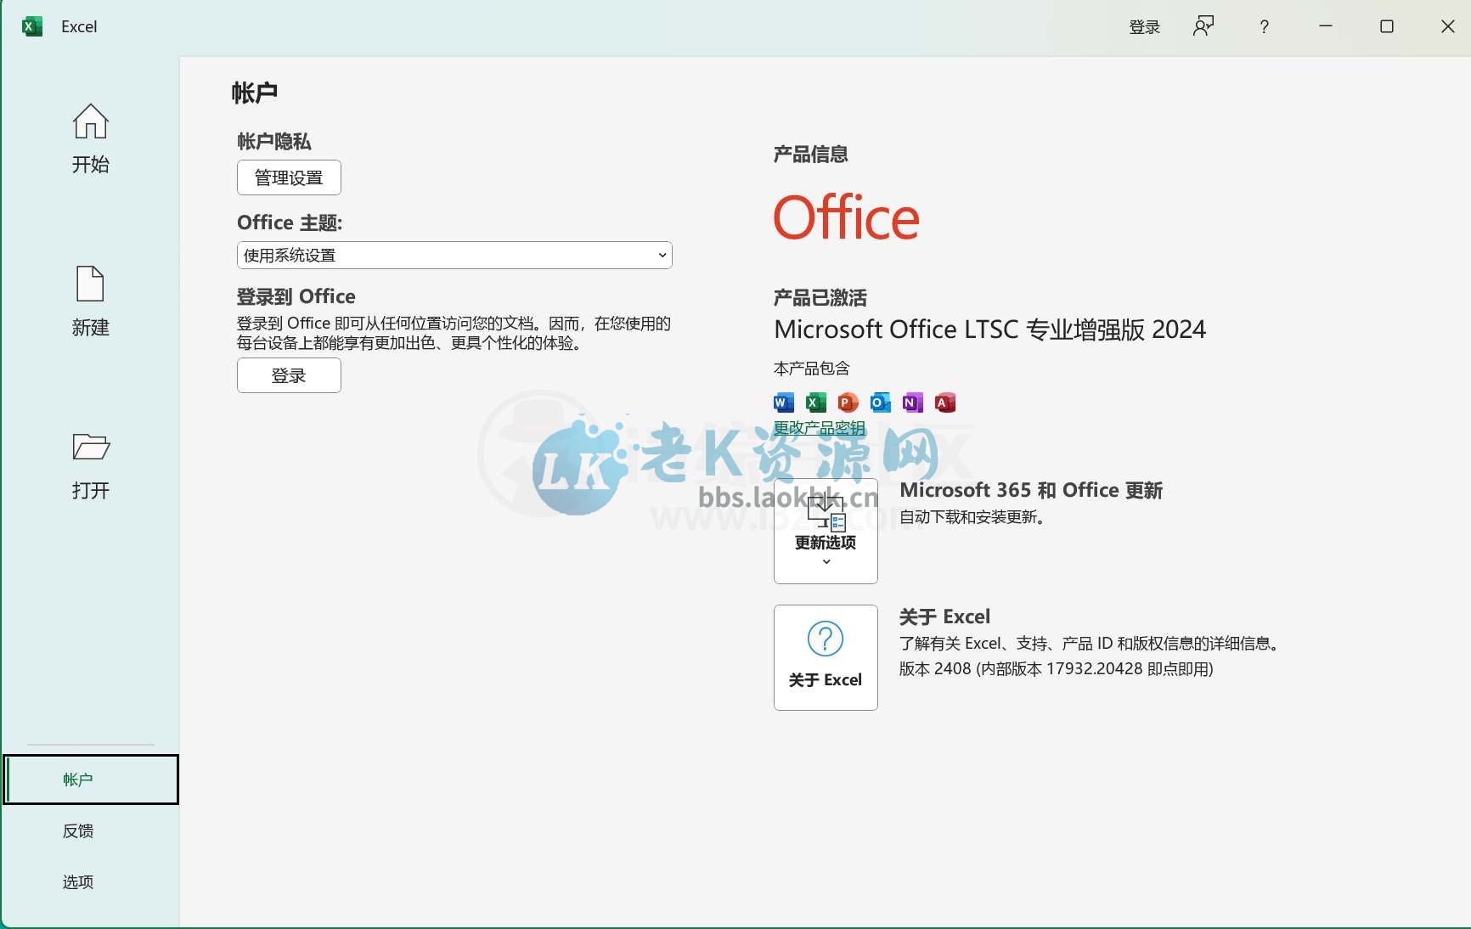Viewport: 1471px width, 929px height.
Task: Select the 帐户 sidebar item
Action: 91,780
